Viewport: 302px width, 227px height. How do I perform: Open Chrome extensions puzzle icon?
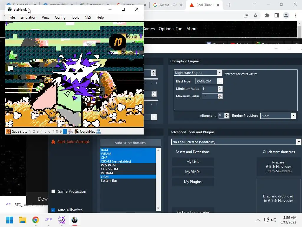[267, 16]
